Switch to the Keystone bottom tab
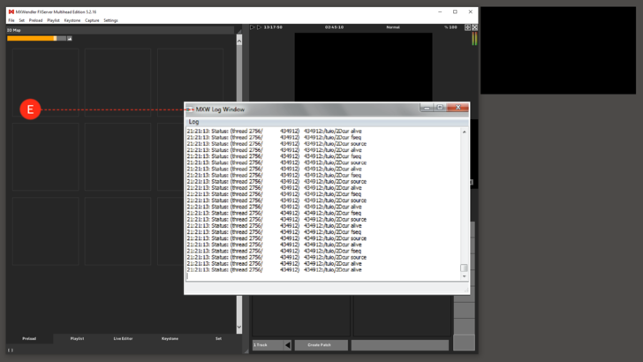 coord(170,339)
